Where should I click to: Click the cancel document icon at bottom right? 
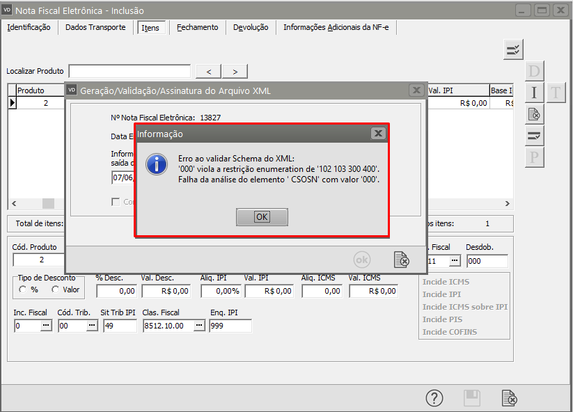510,397
